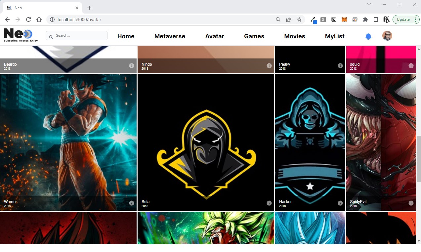Open the RK extension icon

point(386,19)
